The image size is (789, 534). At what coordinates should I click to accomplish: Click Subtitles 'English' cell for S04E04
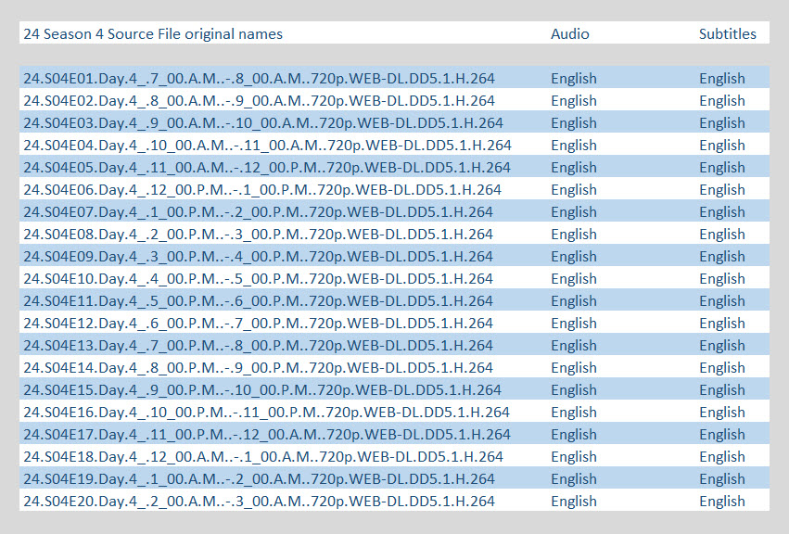tap(722, 145)
